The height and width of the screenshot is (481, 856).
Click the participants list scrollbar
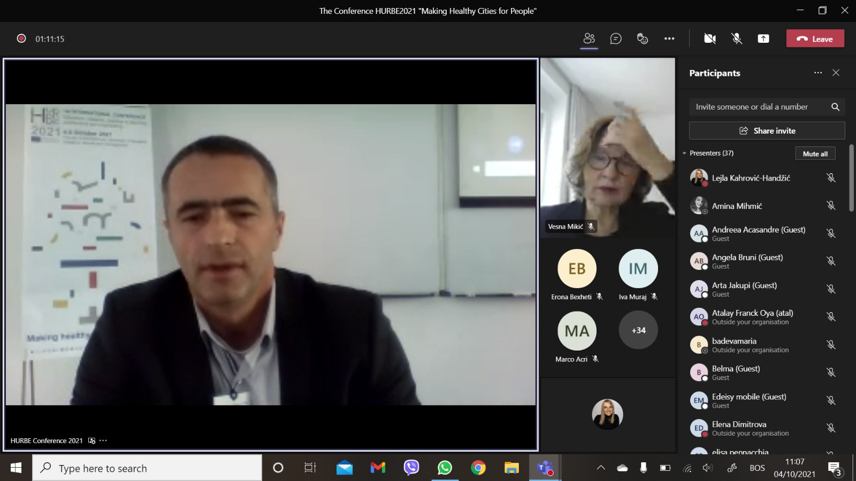[851, 179]
